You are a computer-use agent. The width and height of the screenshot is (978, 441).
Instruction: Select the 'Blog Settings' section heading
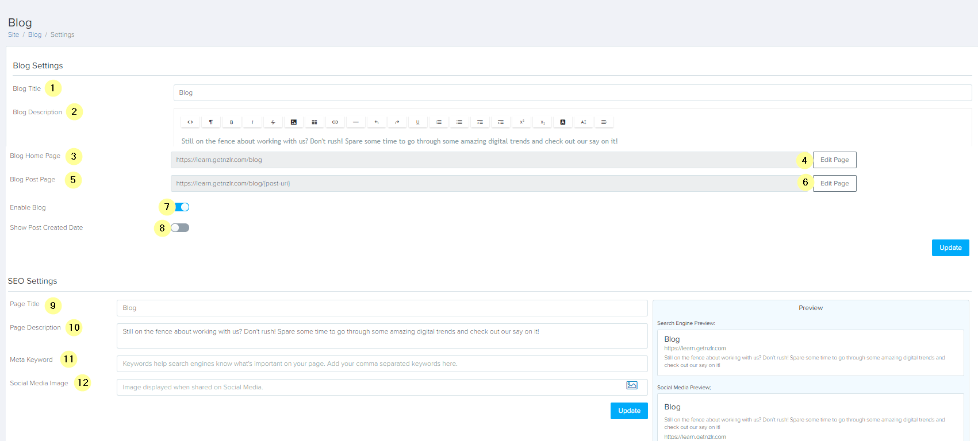pos(38,65)
